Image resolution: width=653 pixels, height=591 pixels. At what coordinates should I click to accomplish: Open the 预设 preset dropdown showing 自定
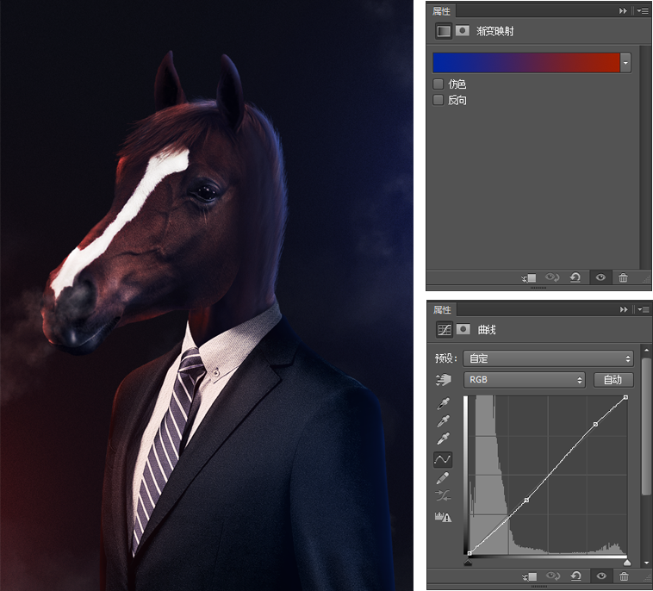548,358
